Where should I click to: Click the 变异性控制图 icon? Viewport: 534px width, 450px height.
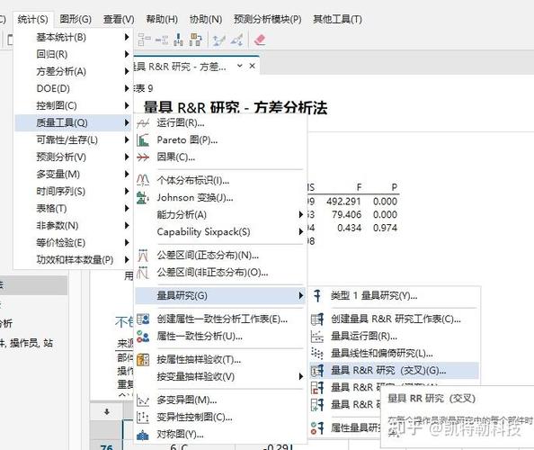(143, 417)
